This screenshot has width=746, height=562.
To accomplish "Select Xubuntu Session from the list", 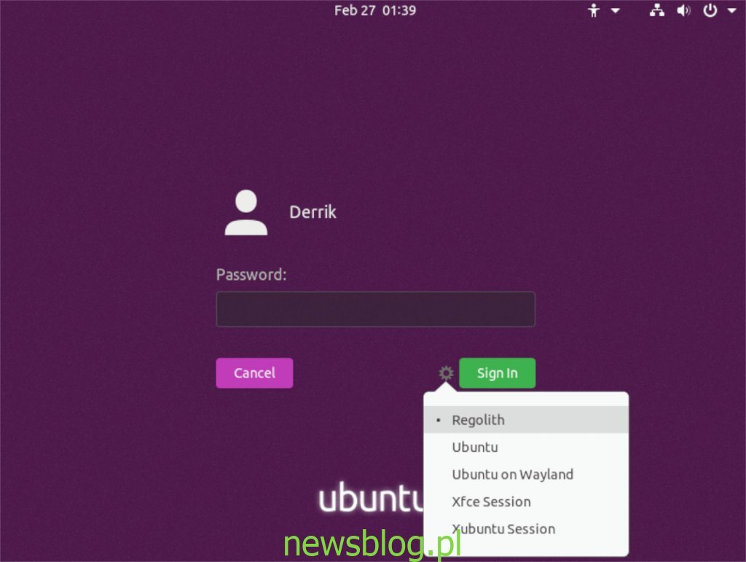I will [x=526, y=528].
